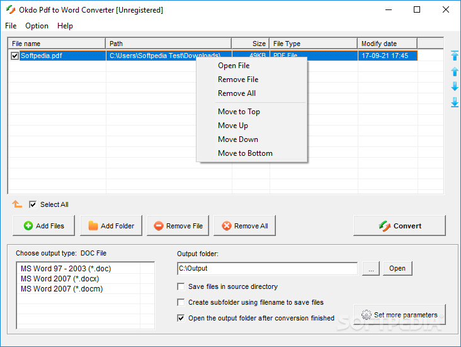Start conversion with the Convert button
Screen dimensions: 461x347
pos(399,226)
